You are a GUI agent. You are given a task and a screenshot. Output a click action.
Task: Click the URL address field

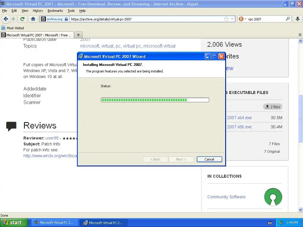point(147,19)
